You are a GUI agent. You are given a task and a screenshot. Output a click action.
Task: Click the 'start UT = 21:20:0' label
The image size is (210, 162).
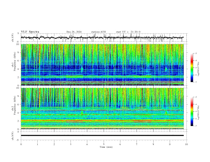[128, 32]
